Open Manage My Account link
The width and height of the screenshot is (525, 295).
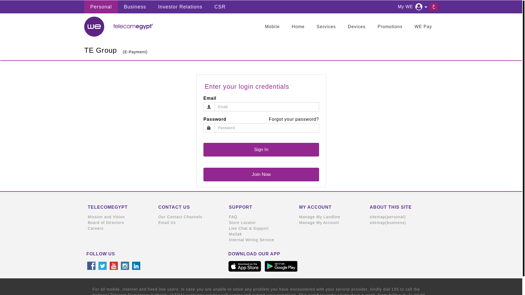coord(319,223)
